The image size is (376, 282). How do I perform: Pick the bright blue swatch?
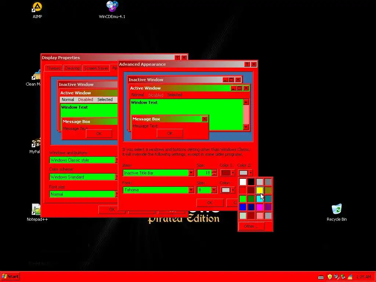pyautogui.click(x=243, y=207)
